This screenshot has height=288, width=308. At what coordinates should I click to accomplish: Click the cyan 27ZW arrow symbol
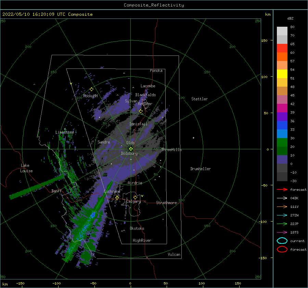[x=282, y=215]
